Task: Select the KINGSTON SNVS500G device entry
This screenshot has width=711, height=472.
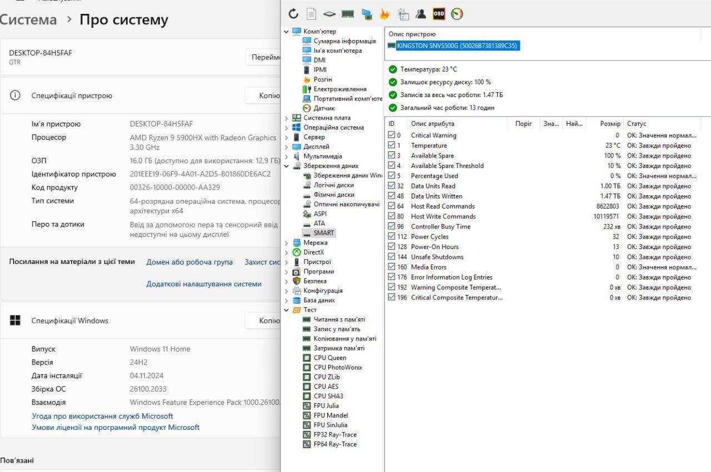Action: coord(457,46)
